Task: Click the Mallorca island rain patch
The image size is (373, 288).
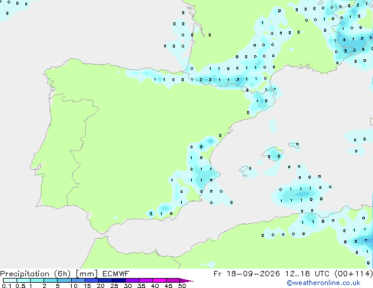Action: click(274, 154)
